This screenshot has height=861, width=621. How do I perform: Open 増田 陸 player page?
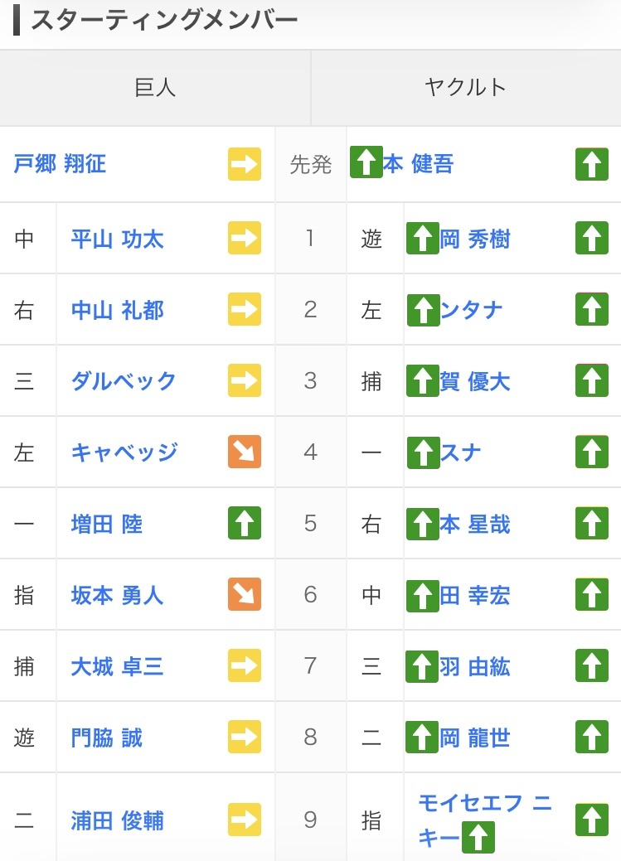point(106,524)
